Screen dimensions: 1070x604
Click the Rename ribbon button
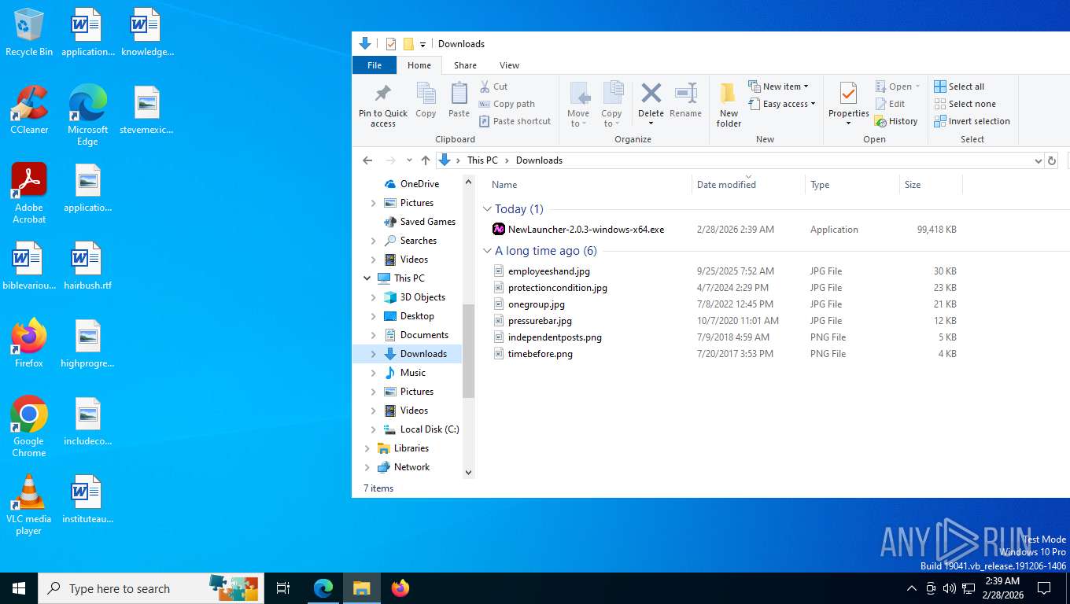point(685,100)
